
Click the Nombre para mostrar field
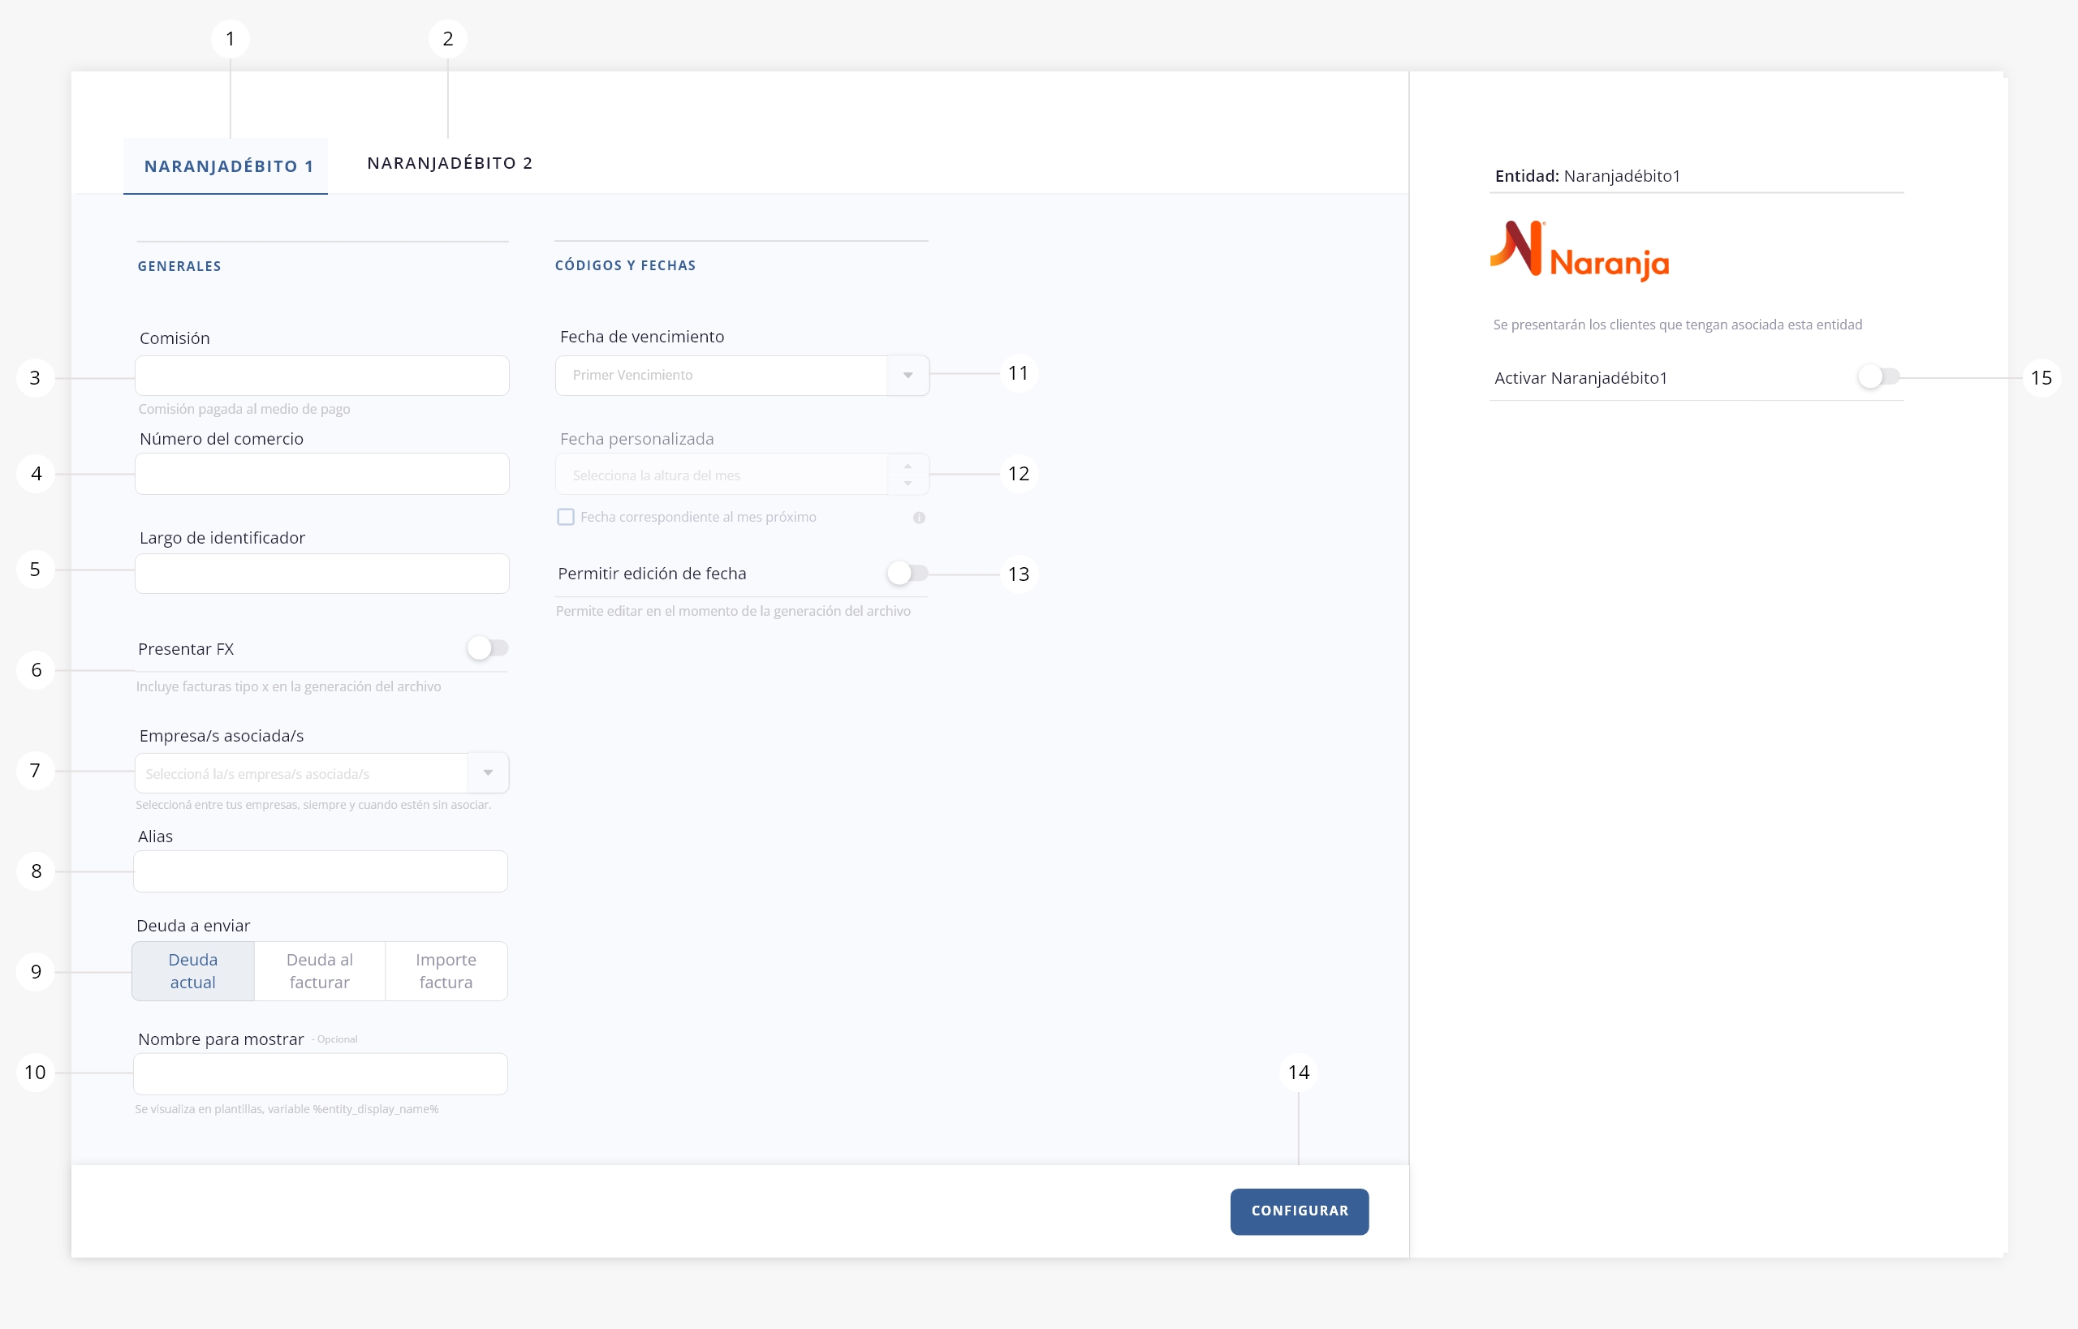point(321,1074)
